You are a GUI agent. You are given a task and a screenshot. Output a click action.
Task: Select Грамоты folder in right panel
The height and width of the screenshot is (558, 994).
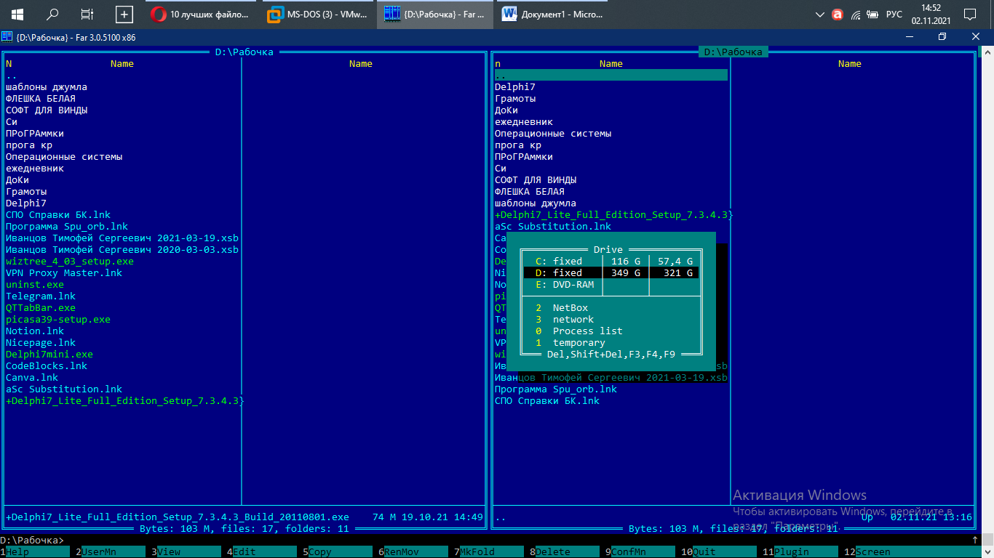(x=515, y=98)
